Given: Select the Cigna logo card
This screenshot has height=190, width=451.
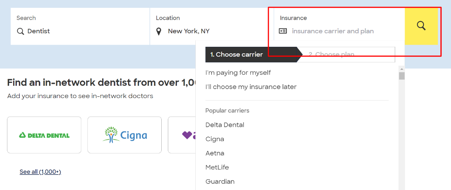Looking at the screenshot, I should [125, 135].
